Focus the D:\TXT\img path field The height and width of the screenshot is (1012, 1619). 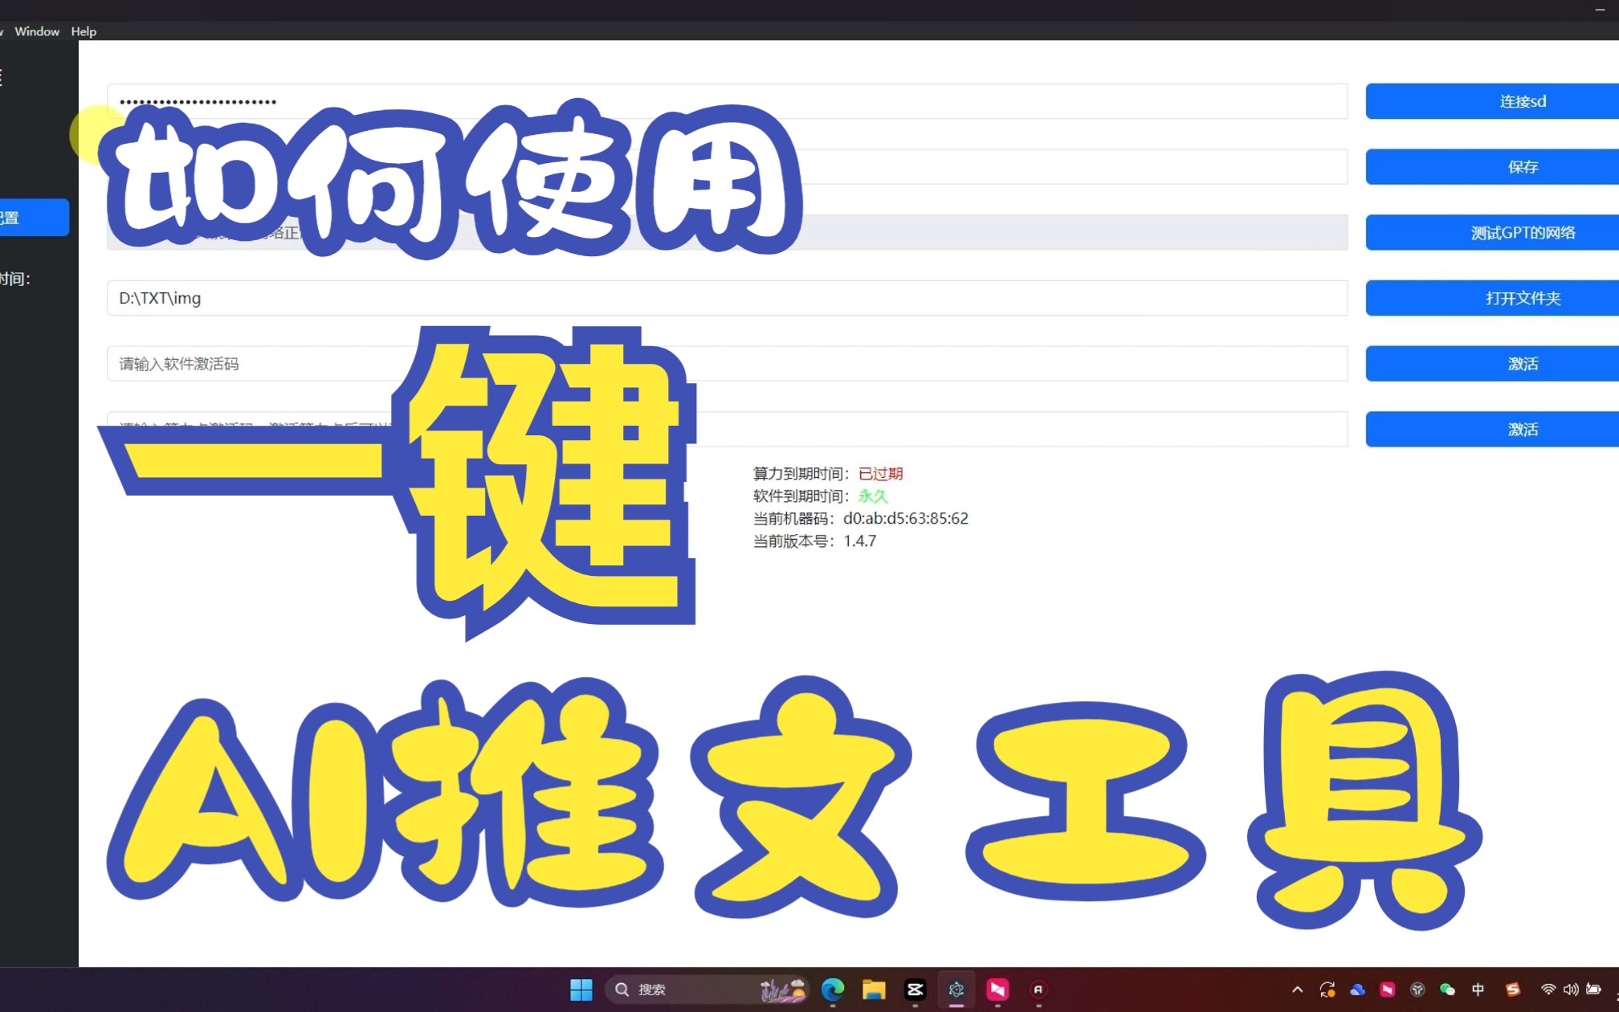(x=728, y=298)
